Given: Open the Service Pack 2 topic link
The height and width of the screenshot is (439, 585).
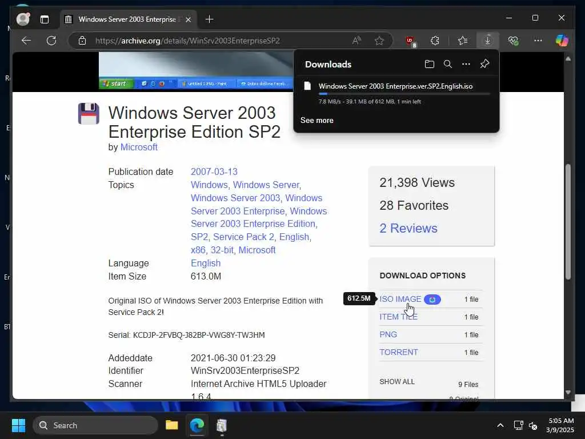Looking at the screenshot, I should pyautogui.click(x=243, y=237).
